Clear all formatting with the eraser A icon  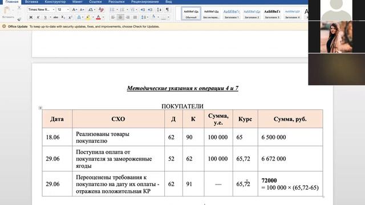point(101,10)
